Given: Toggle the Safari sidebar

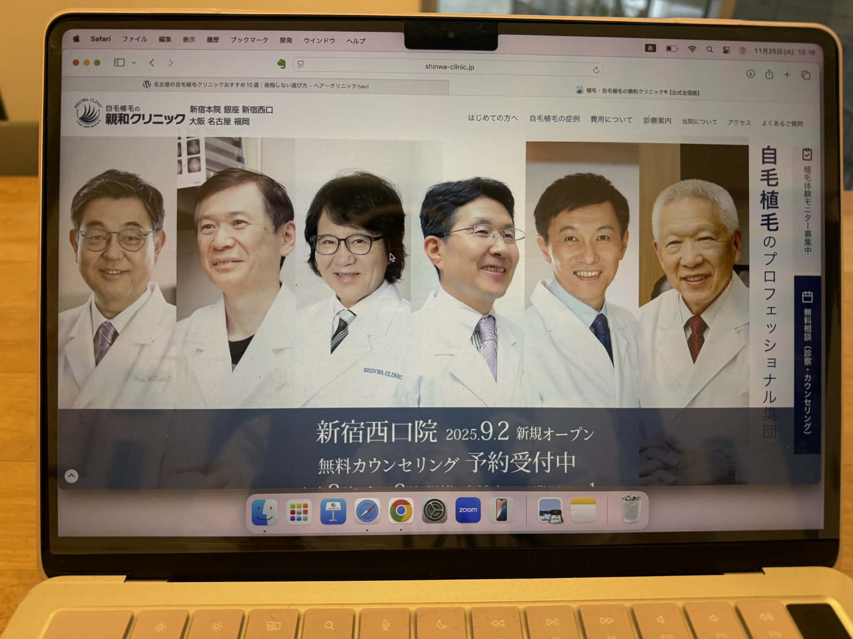Looking at the screenshot, I should coord(119,62).
